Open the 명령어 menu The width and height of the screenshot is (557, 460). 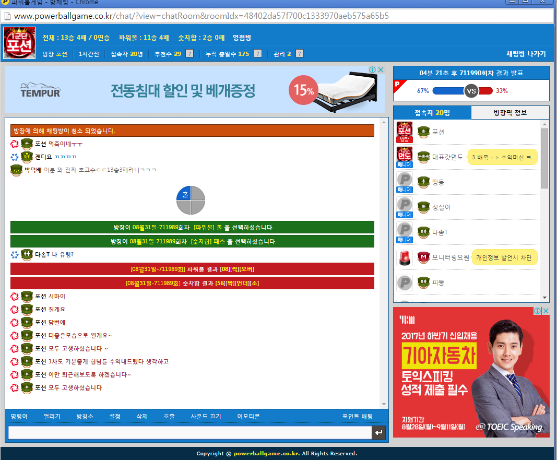click(19, 416)
